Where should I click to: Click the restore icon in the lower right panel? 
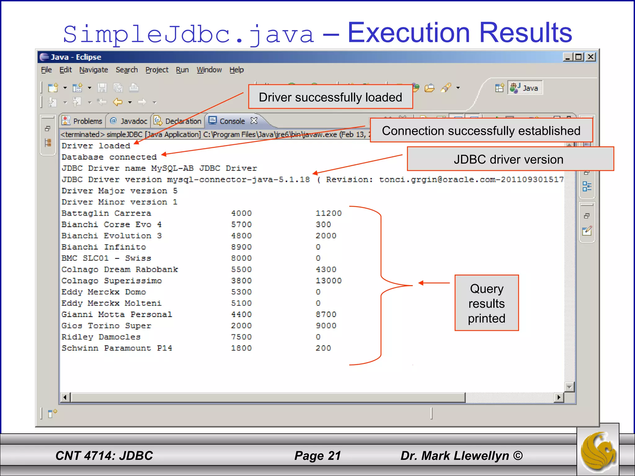587,216
